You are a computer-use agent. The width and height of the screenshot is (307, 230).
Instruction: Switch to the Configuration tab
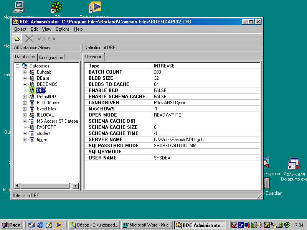[x=51, y=57]
